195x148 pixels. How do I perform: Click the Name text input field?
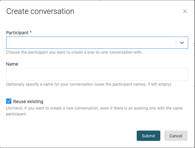pos(97,74)
